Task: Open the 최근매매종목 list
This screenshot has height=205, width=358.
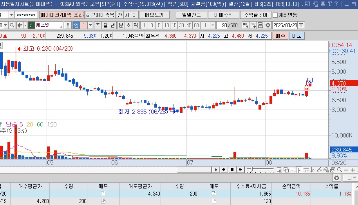Action: pyautogui.click(x=100, y=15)
